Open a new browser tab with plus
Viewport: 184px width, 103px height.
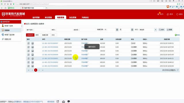tap(47, 8)
